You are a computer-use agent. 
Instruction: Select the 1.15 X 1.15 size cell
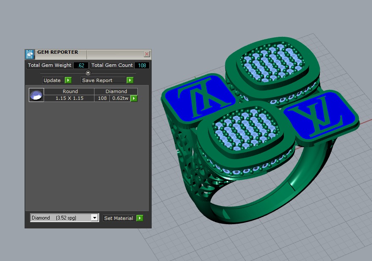69,98
